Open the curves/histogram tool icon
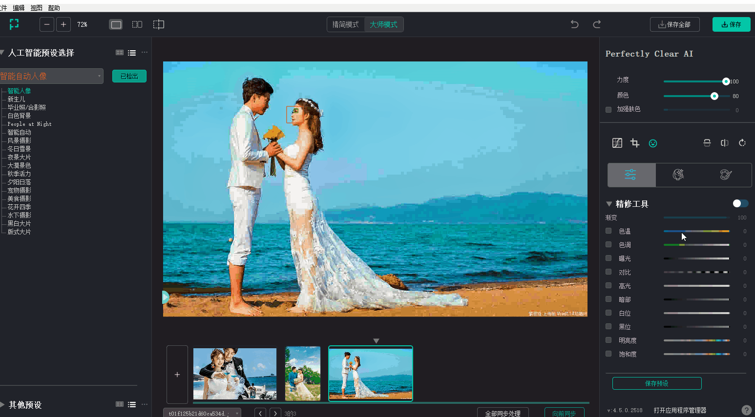Image resolution: width=755 pixels, height=417 pixels. pyautogui.click(x=617, y=143)
